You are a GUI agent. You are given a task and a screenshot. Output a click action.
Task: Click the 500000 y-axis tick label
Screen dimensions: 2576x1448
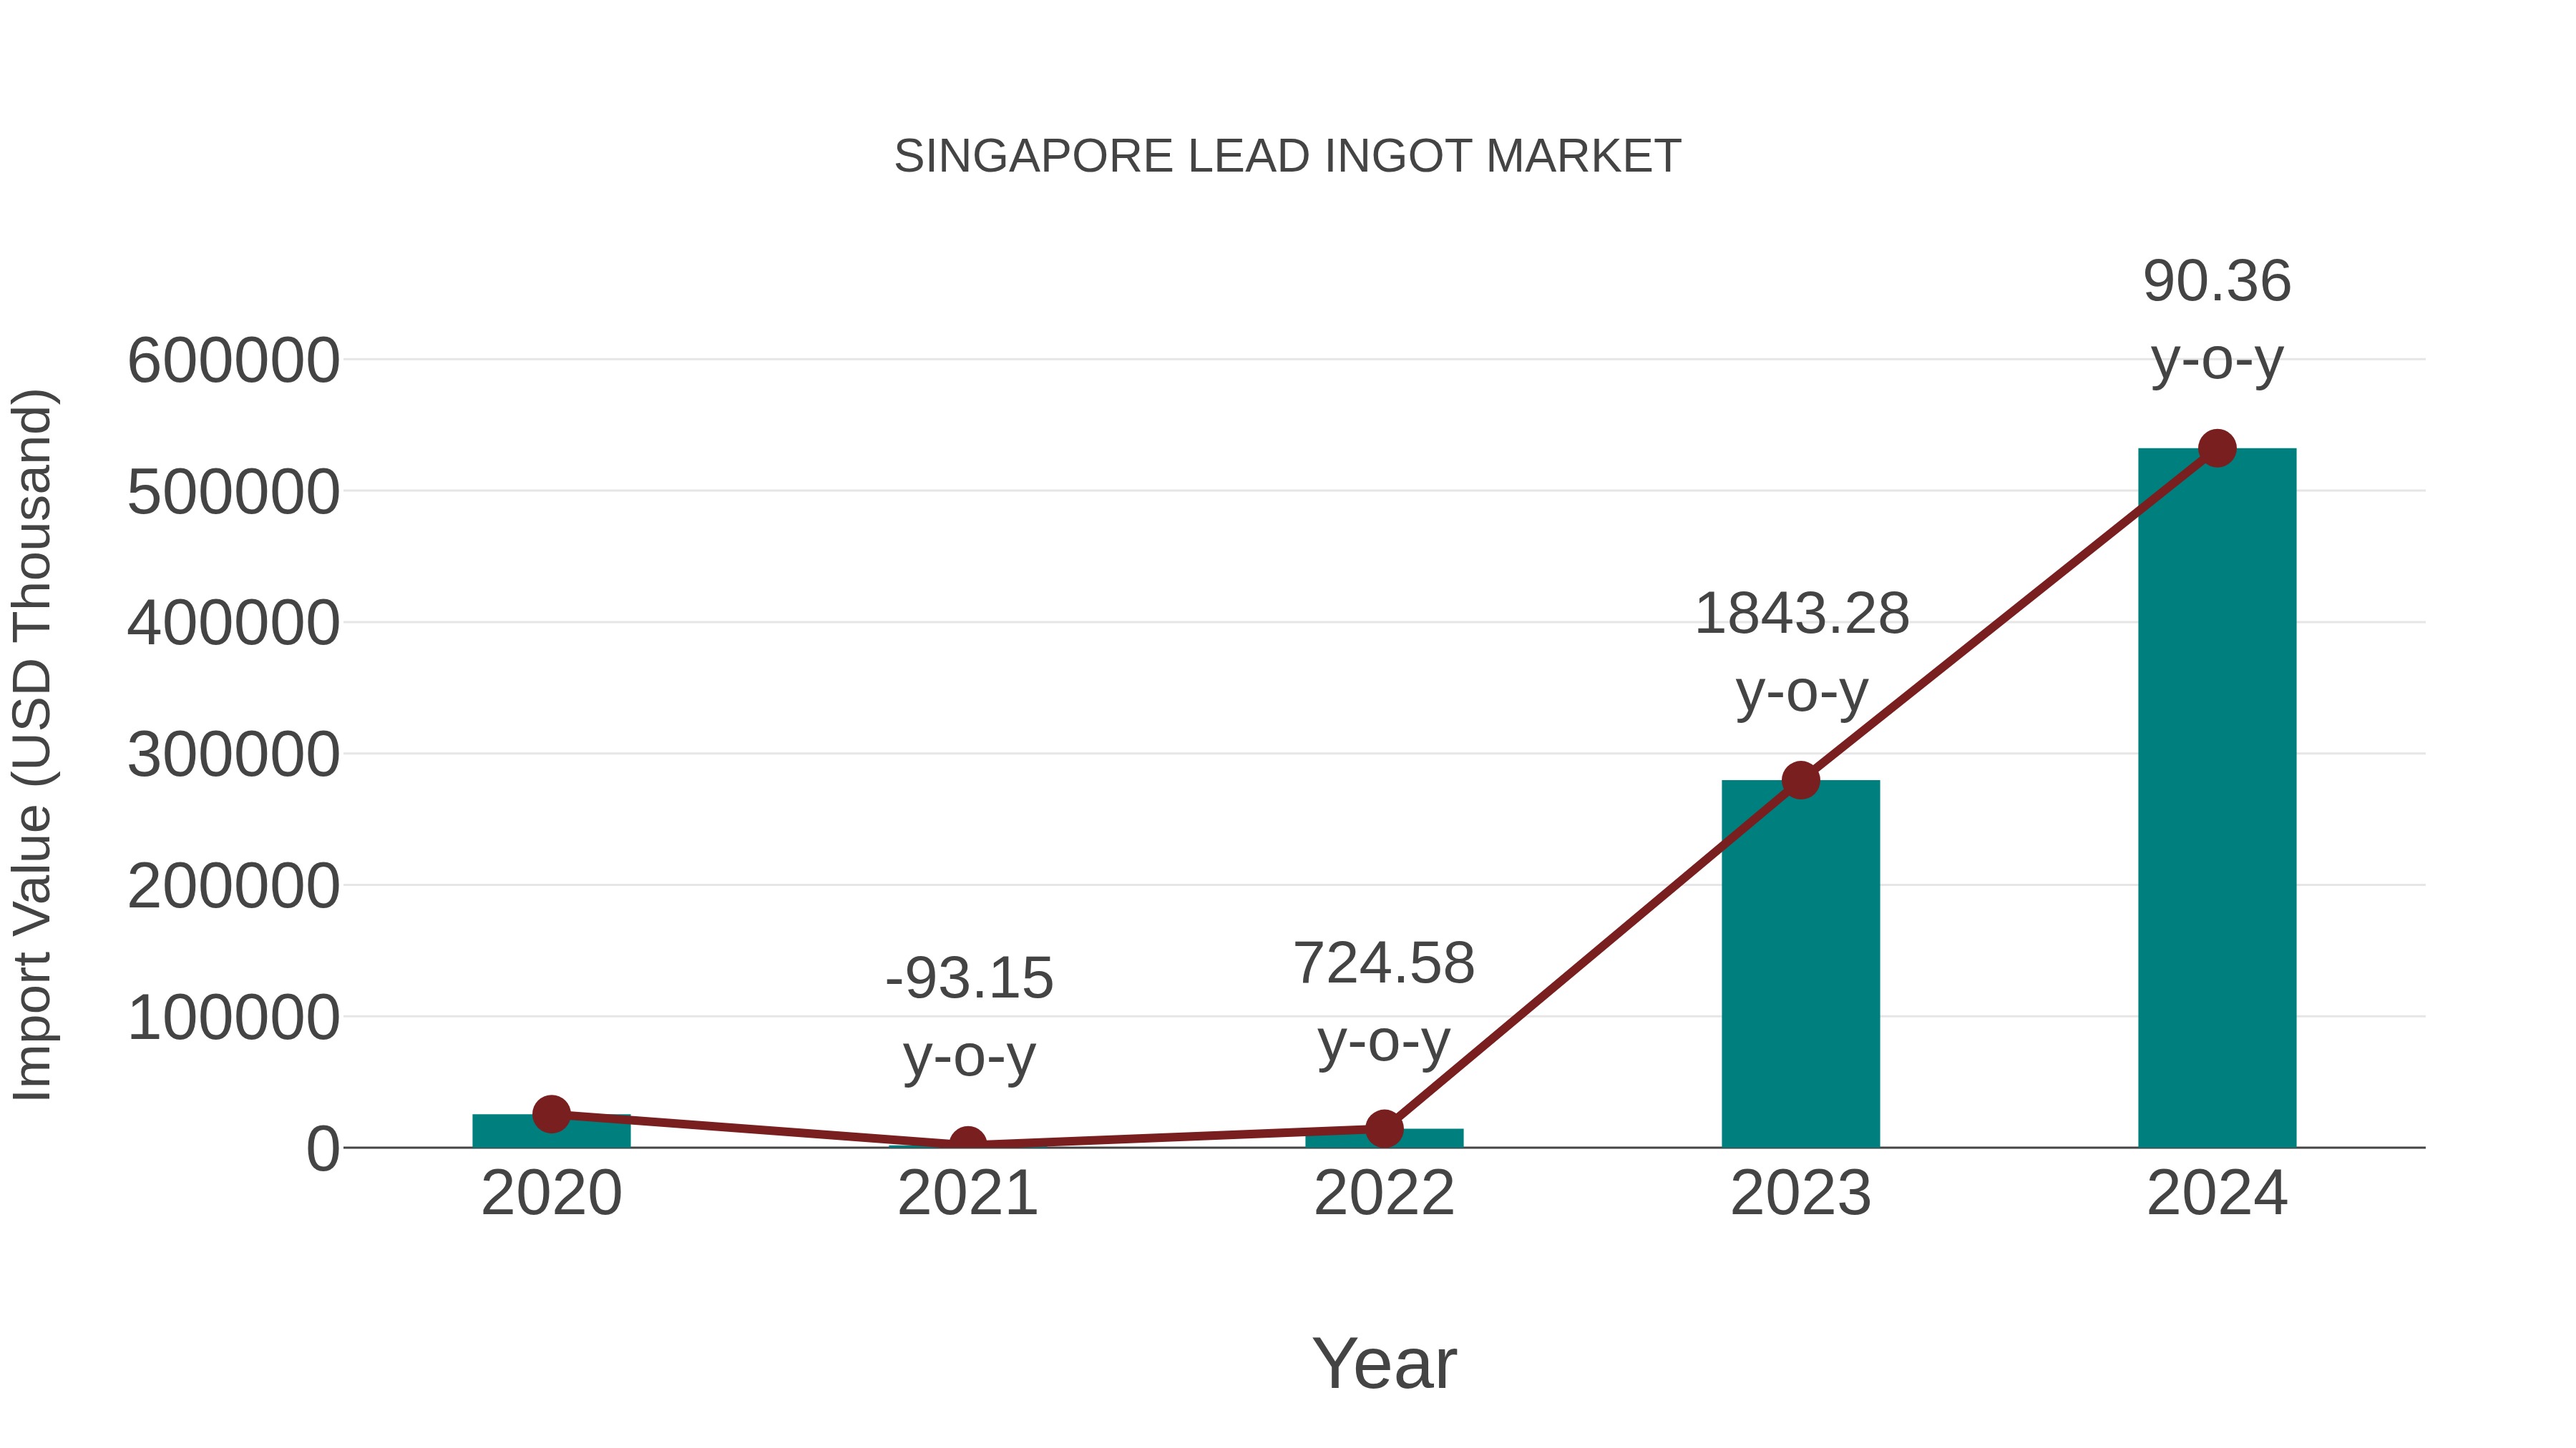point(234,492)
